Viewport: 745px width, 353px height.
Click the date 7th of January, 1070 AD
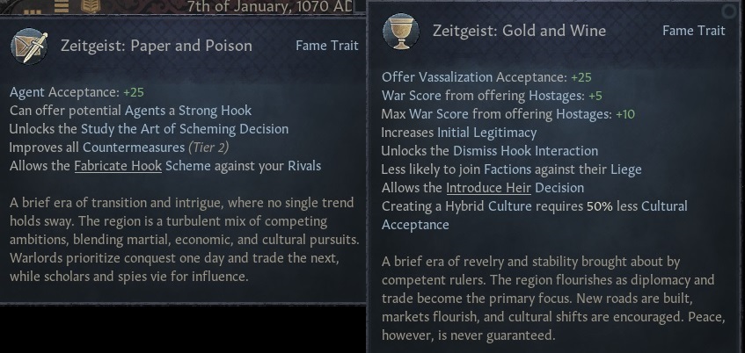(x=270, y=8)
